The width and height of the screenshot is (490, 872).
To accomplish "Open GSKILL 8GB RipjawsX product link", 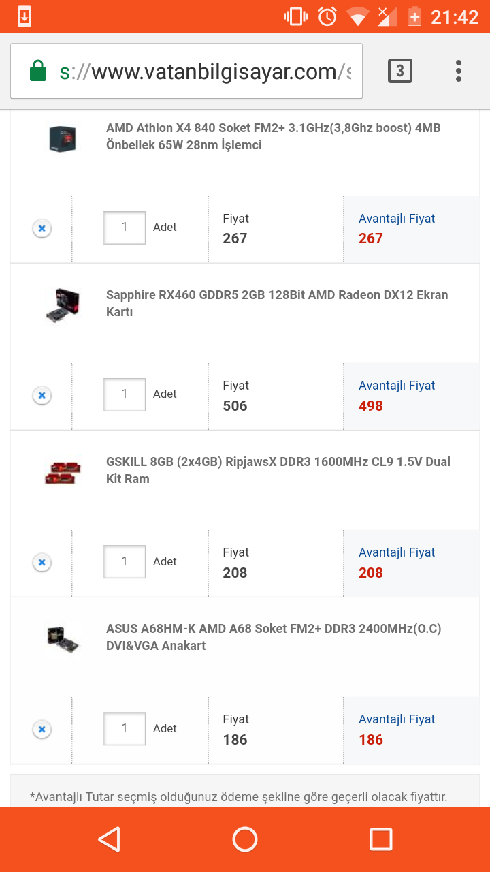I will pos(278,470).
